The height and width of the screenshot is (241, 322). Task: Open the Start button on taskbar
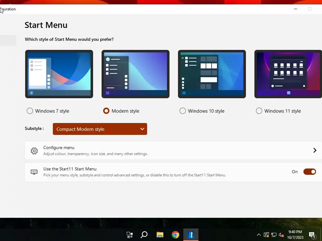tap(130, 235)
